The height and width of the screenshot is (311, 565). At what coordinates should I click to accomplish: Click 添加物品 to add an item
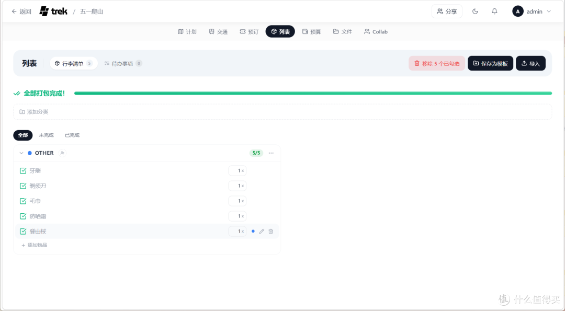click(x=34, y=245)
